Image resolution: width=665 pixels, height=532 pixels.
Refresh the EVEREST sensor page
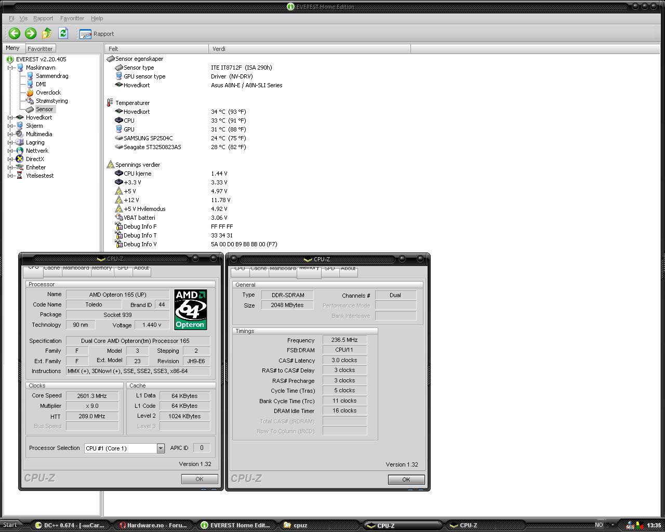point(63,33)
